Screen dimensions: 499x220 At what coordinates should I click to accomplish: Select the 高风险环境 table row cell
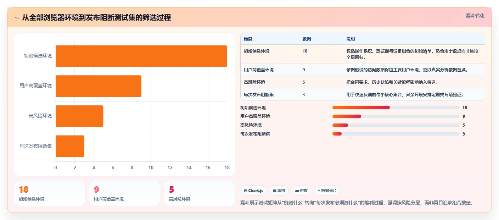pos(254,82)
